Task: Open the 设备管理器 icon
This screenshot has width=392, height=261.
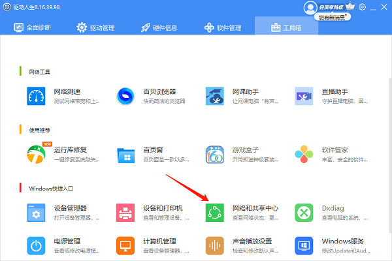Action: (x=36, y=213)
